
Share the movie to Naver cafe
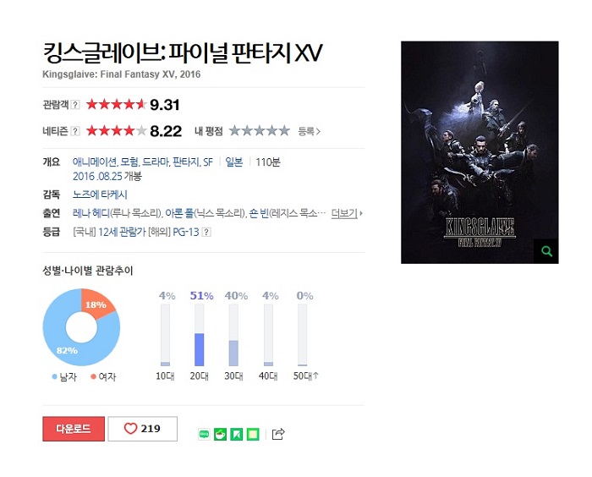pyautogui.click(x=220, y=435)
